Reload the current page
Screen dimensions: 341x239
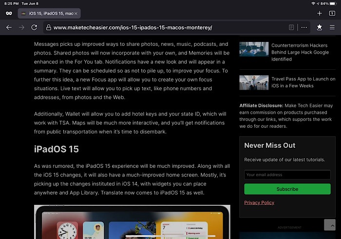pos(34,27)
